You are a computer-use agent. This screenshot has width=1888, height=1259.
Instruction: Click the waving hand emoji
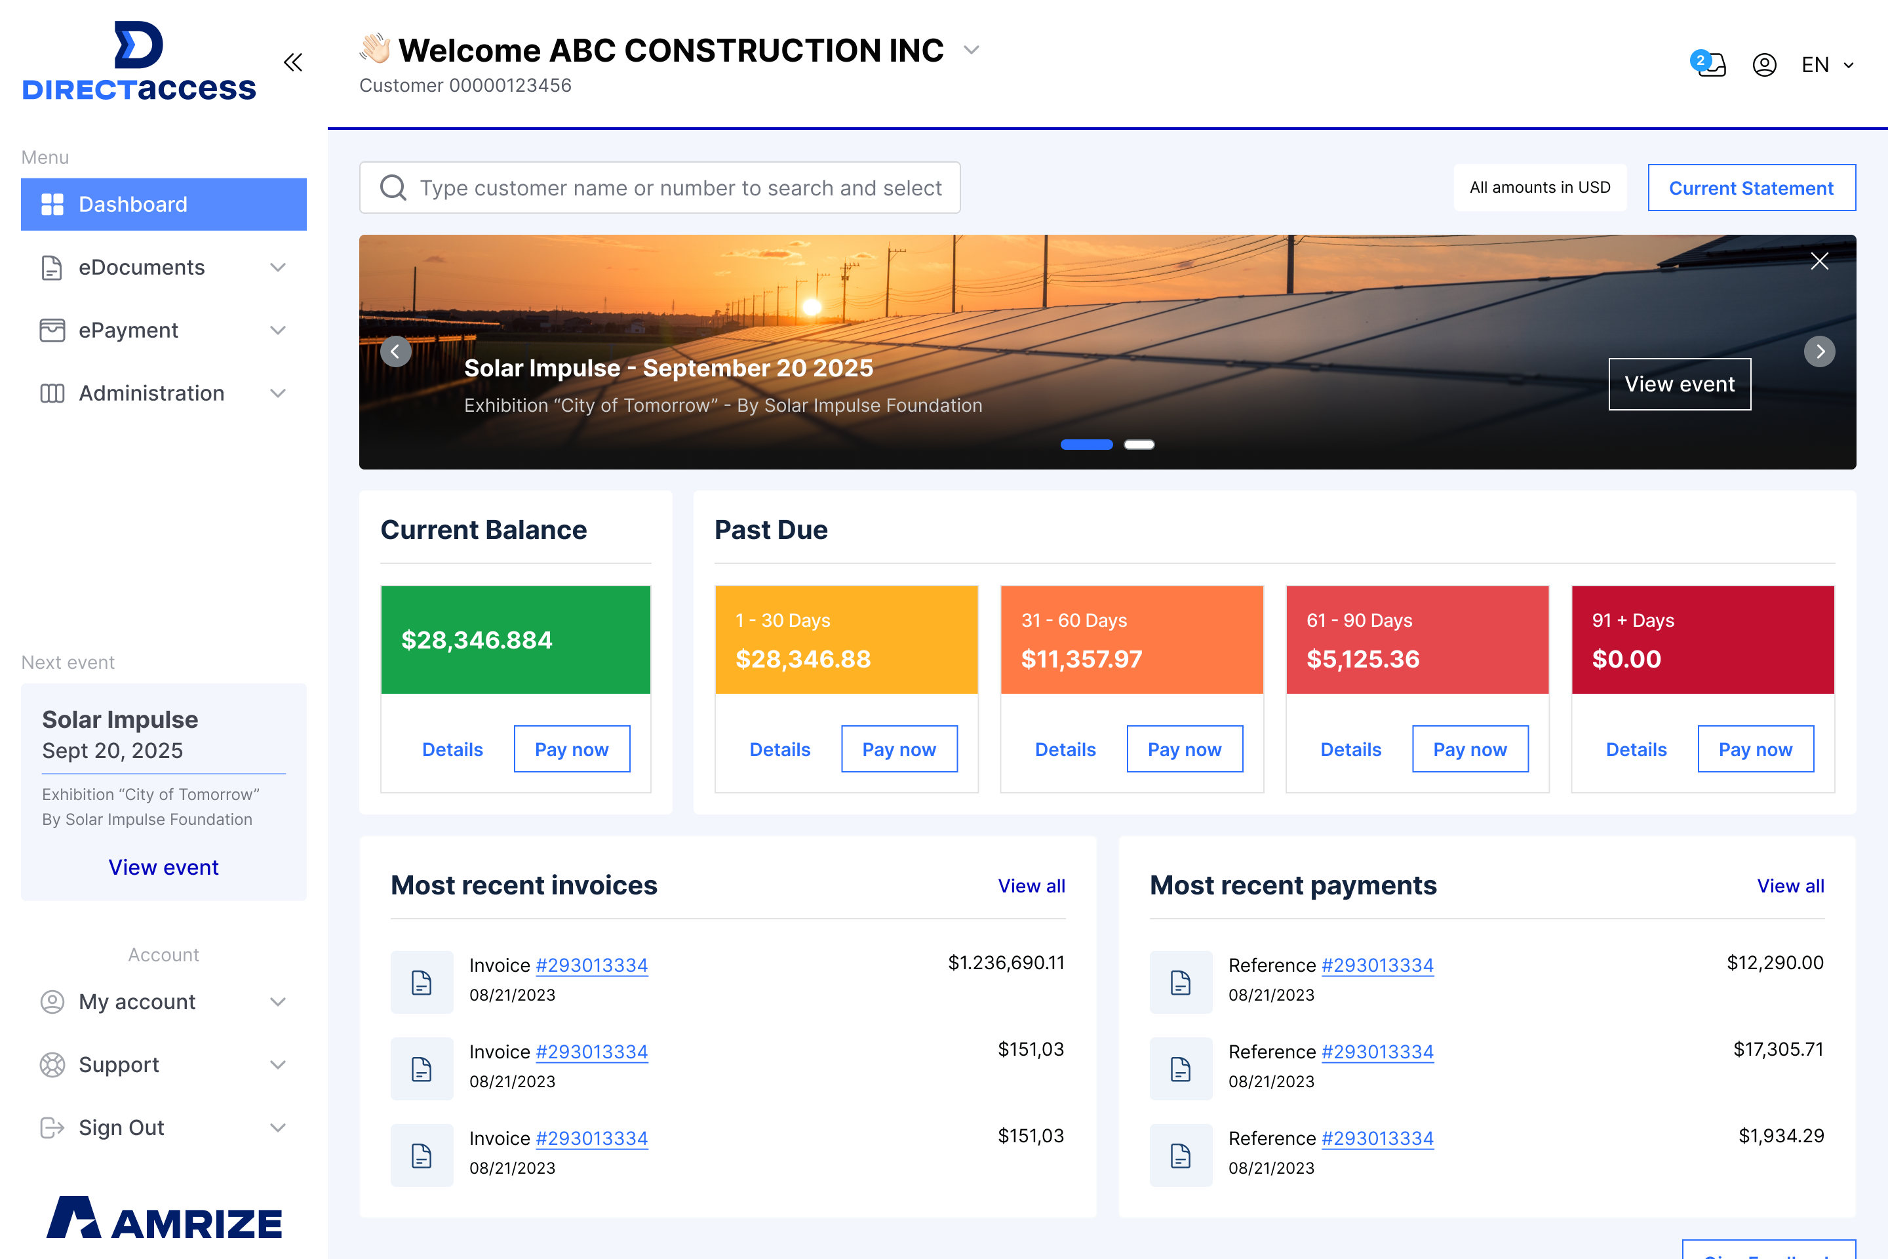(375, 49)
